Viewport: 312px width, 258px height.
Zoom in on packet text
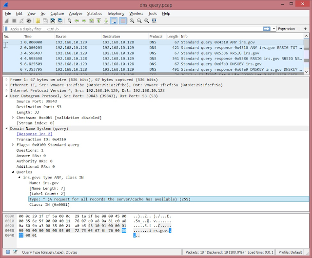pos(132,20)
